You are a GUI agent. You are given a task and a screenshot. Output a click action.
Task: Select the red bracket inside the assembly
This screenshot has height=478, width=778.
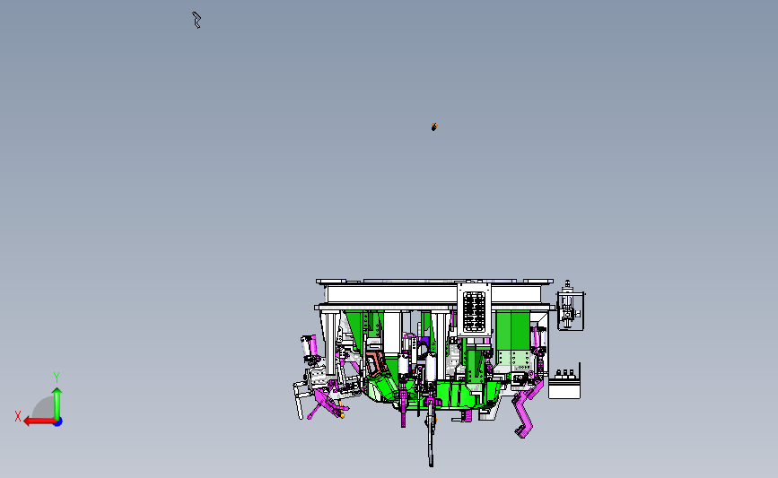click(x=376, y=363)
